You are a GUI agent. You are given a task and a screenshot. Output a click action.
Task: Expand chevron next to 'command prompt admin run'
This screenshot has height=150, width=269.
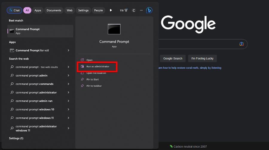(x=68, y=101)
